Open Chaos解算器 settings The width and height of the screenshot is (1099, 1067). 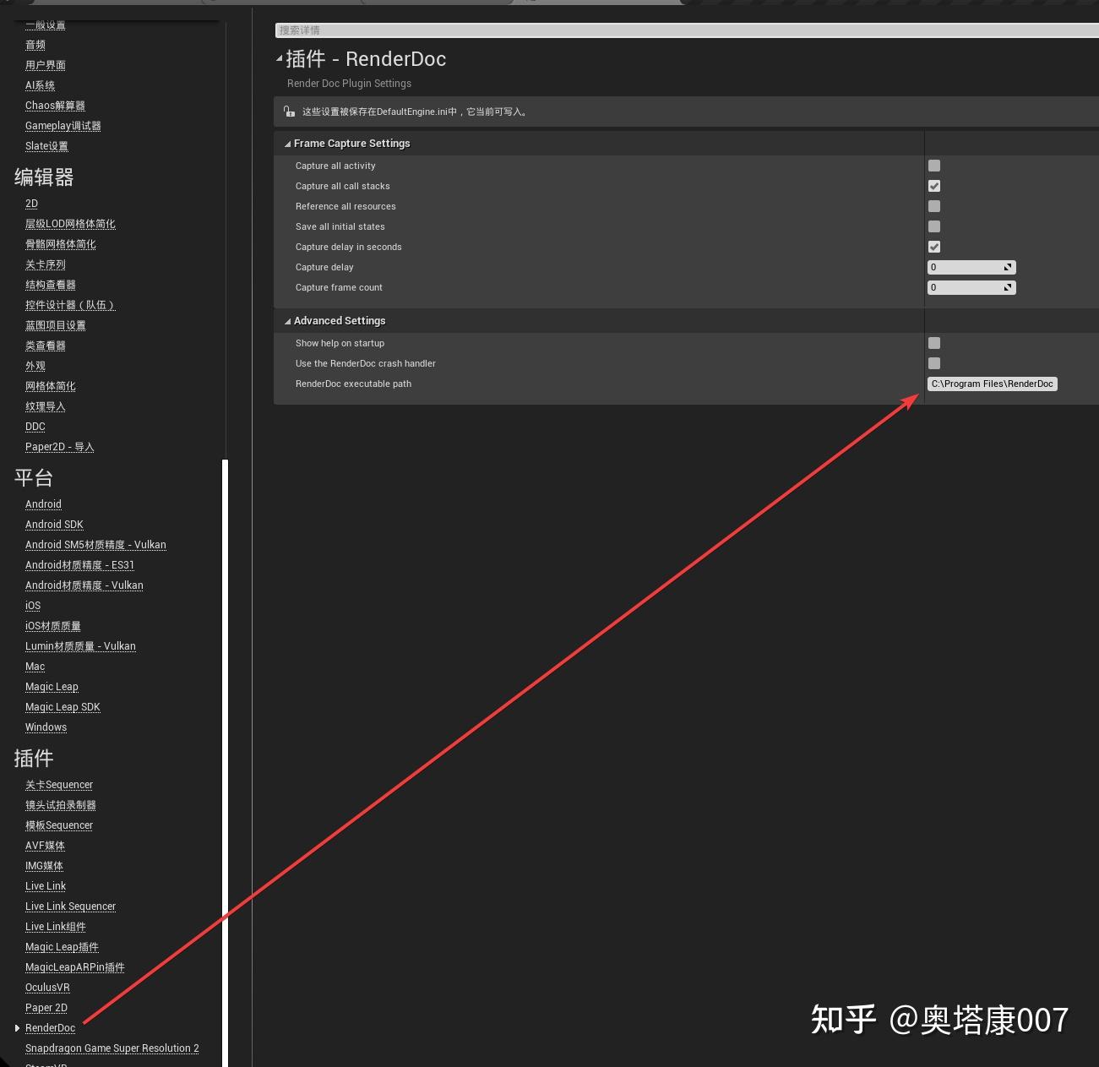pyautogui.click(x=55, y=106)
